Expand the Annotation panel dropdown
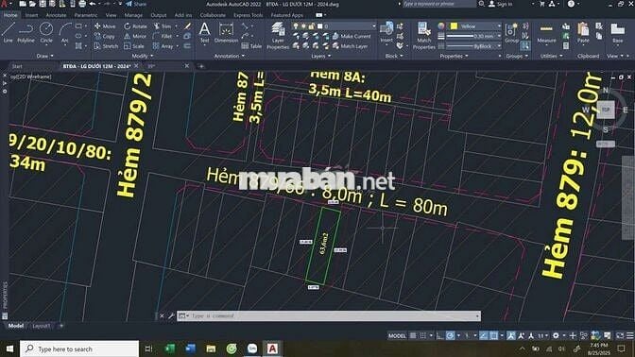 (x=230, y=56)
